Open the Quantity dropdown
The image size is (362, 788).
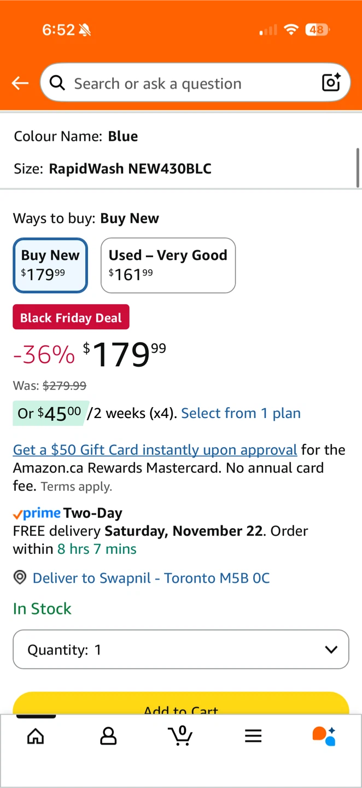[x=180, y=650]
